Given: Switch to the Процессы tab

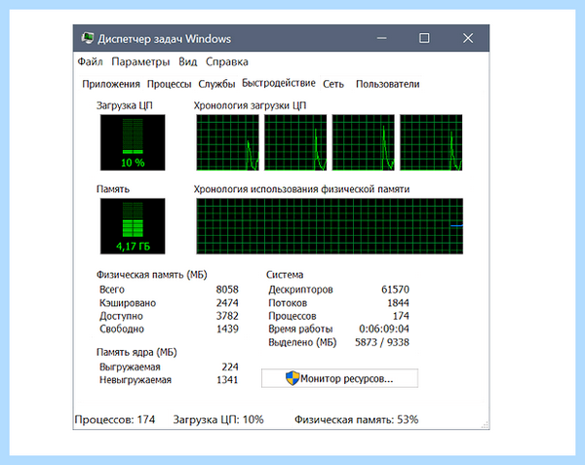Looking at the screenshot, I should pyautogui.click(x=169, y=84).
